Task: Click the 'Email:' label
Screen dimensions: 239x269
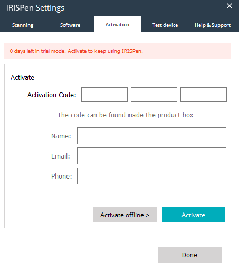Action: [61, 156]
